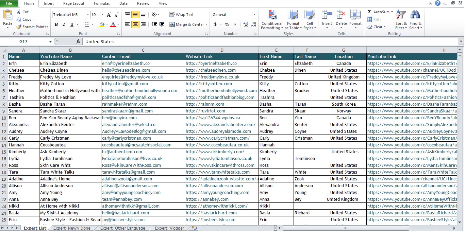Apply Comma Style format

235,24
